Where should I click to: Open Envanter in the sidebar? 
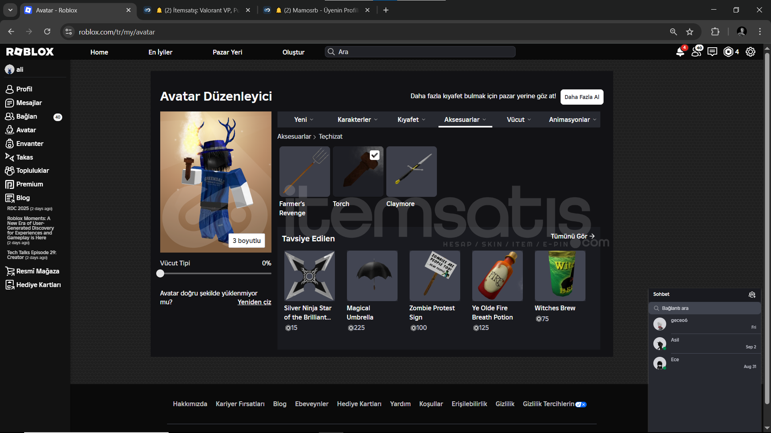pyautogui.click(x=24, y=144)
